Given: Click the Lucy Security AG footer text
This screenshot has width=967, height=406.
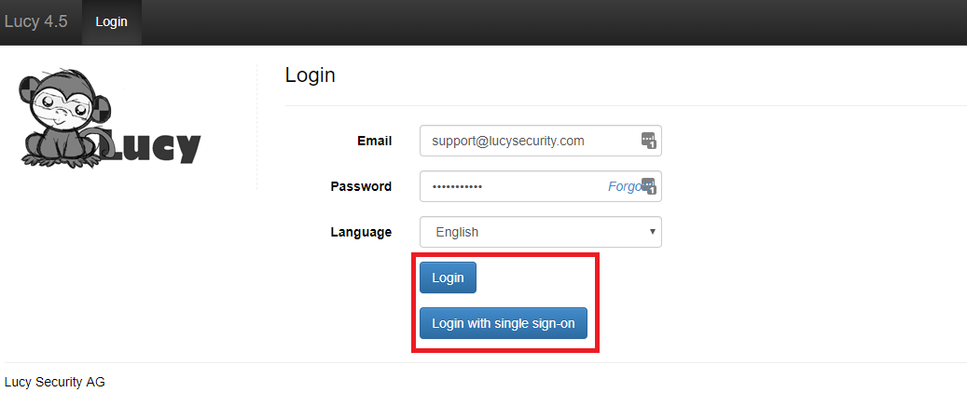Looking at the screenshot, I should click(x=55, y=382).
